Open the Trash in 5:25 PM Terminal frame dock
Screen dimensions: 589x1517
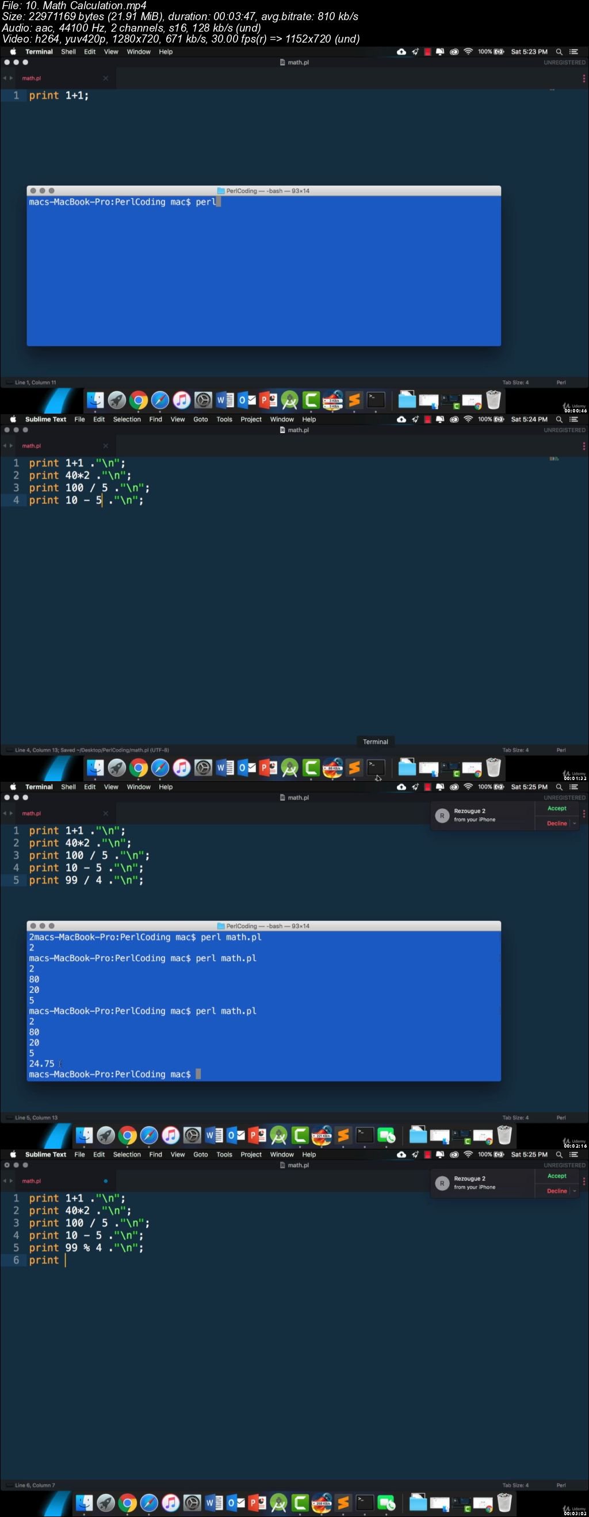[x=505, y=1135]
